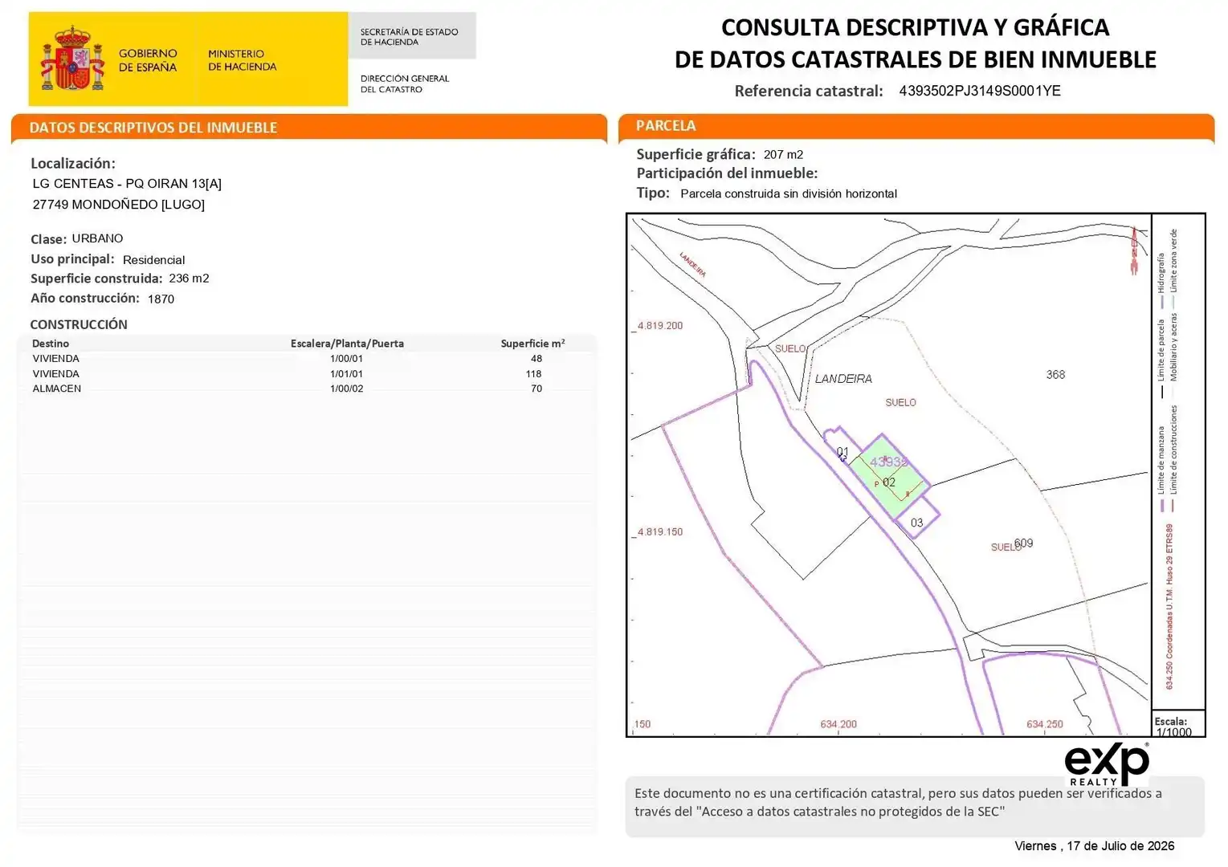
Task: Click the title 'CONSULTA DESCRIPTIVA Y GRÁFICA'
Action: point(915,27)
